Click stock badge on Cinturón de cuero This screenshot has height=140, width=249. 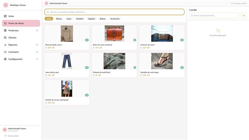tap(182, 40)
